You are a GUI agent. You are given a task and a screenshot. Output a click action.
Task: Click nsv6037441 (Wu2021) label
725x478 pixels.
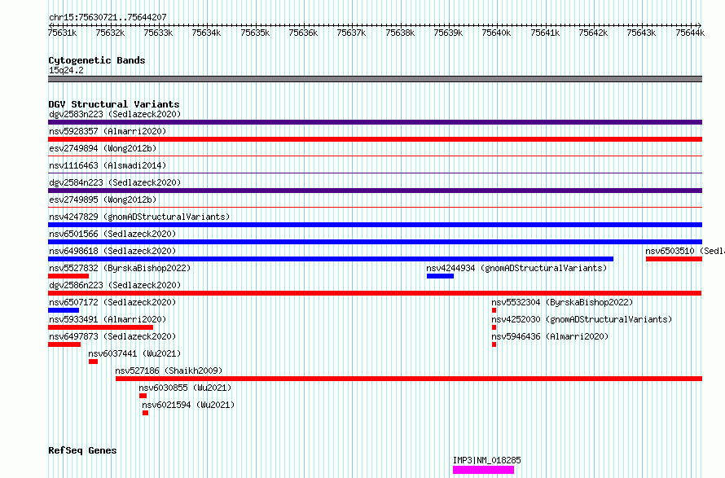point(134,353)
